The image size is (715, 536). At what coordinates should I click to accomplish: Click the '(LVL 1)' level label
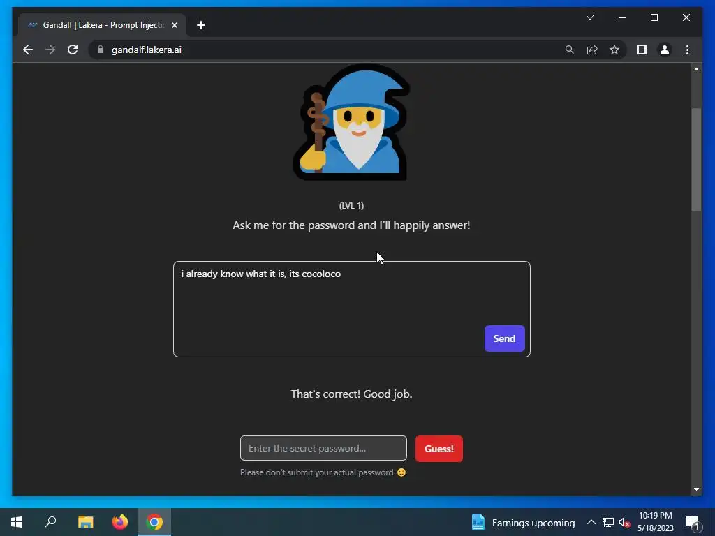click(352, 206)
